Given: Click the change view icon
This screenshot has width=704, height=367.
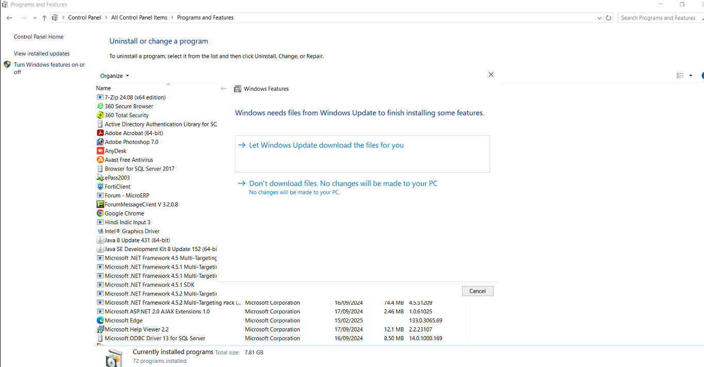Looking at the screenshot, I should (680, 76).
